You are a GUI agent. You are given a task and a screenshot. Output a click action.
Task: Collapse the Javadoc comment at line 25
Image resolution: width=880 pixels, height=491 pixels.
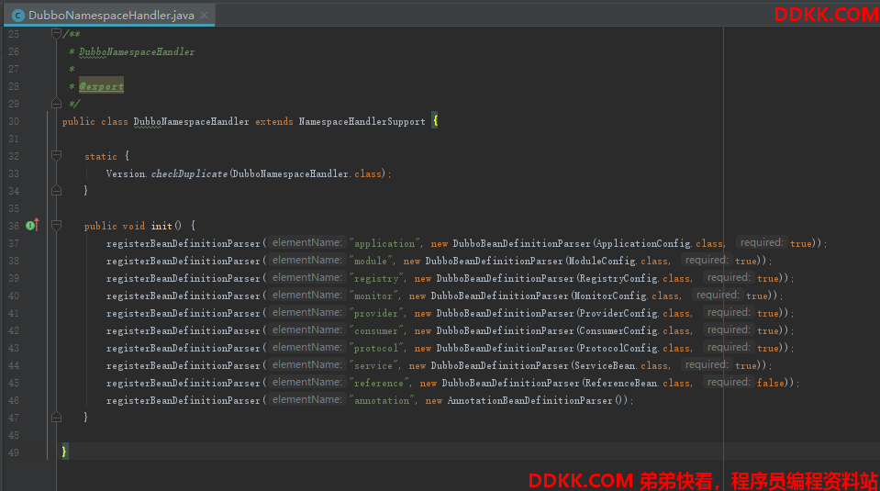[56, 34]
